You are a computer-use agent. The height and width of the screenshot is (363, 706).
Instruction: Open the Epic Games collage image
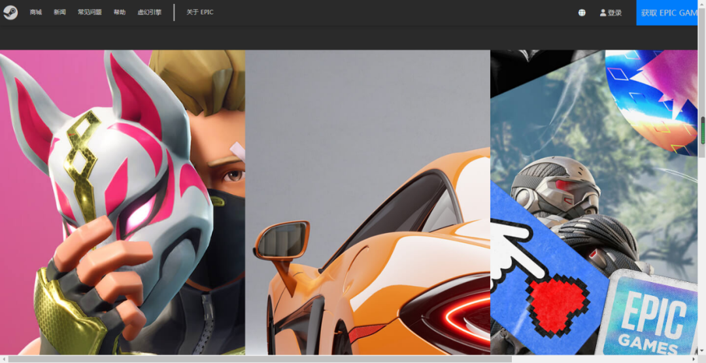pos(594,202)
